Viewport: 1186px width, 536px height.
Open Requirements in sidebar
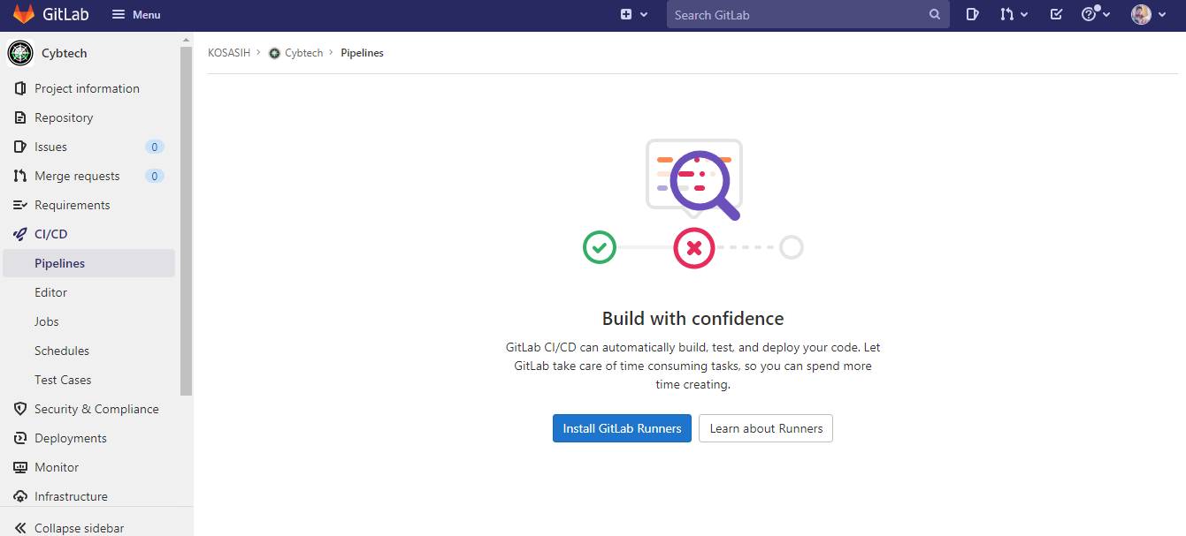coord(73,205)
